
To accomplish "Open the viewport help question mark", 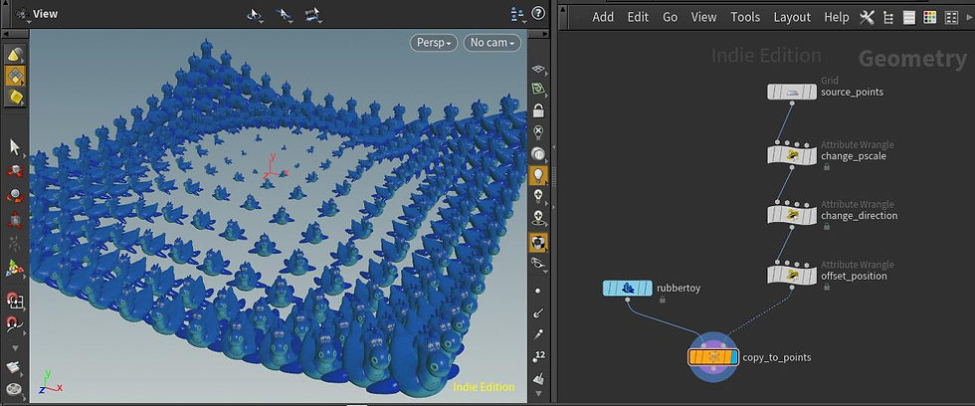I will [538, 12].
